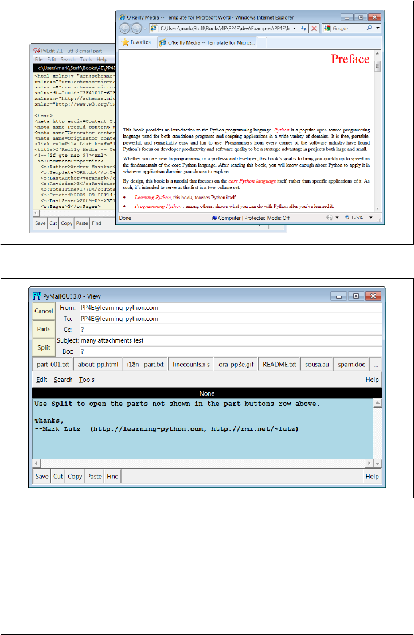Open the Help menu in PyMailGUI view
The image size is (414, 635).
pyautogui.click(x=372, y=380)
